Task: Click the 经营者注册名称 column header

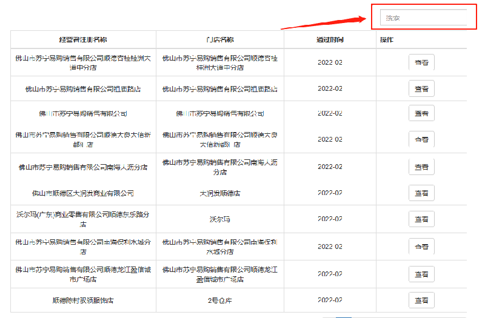Action: [x=83, y=39]
